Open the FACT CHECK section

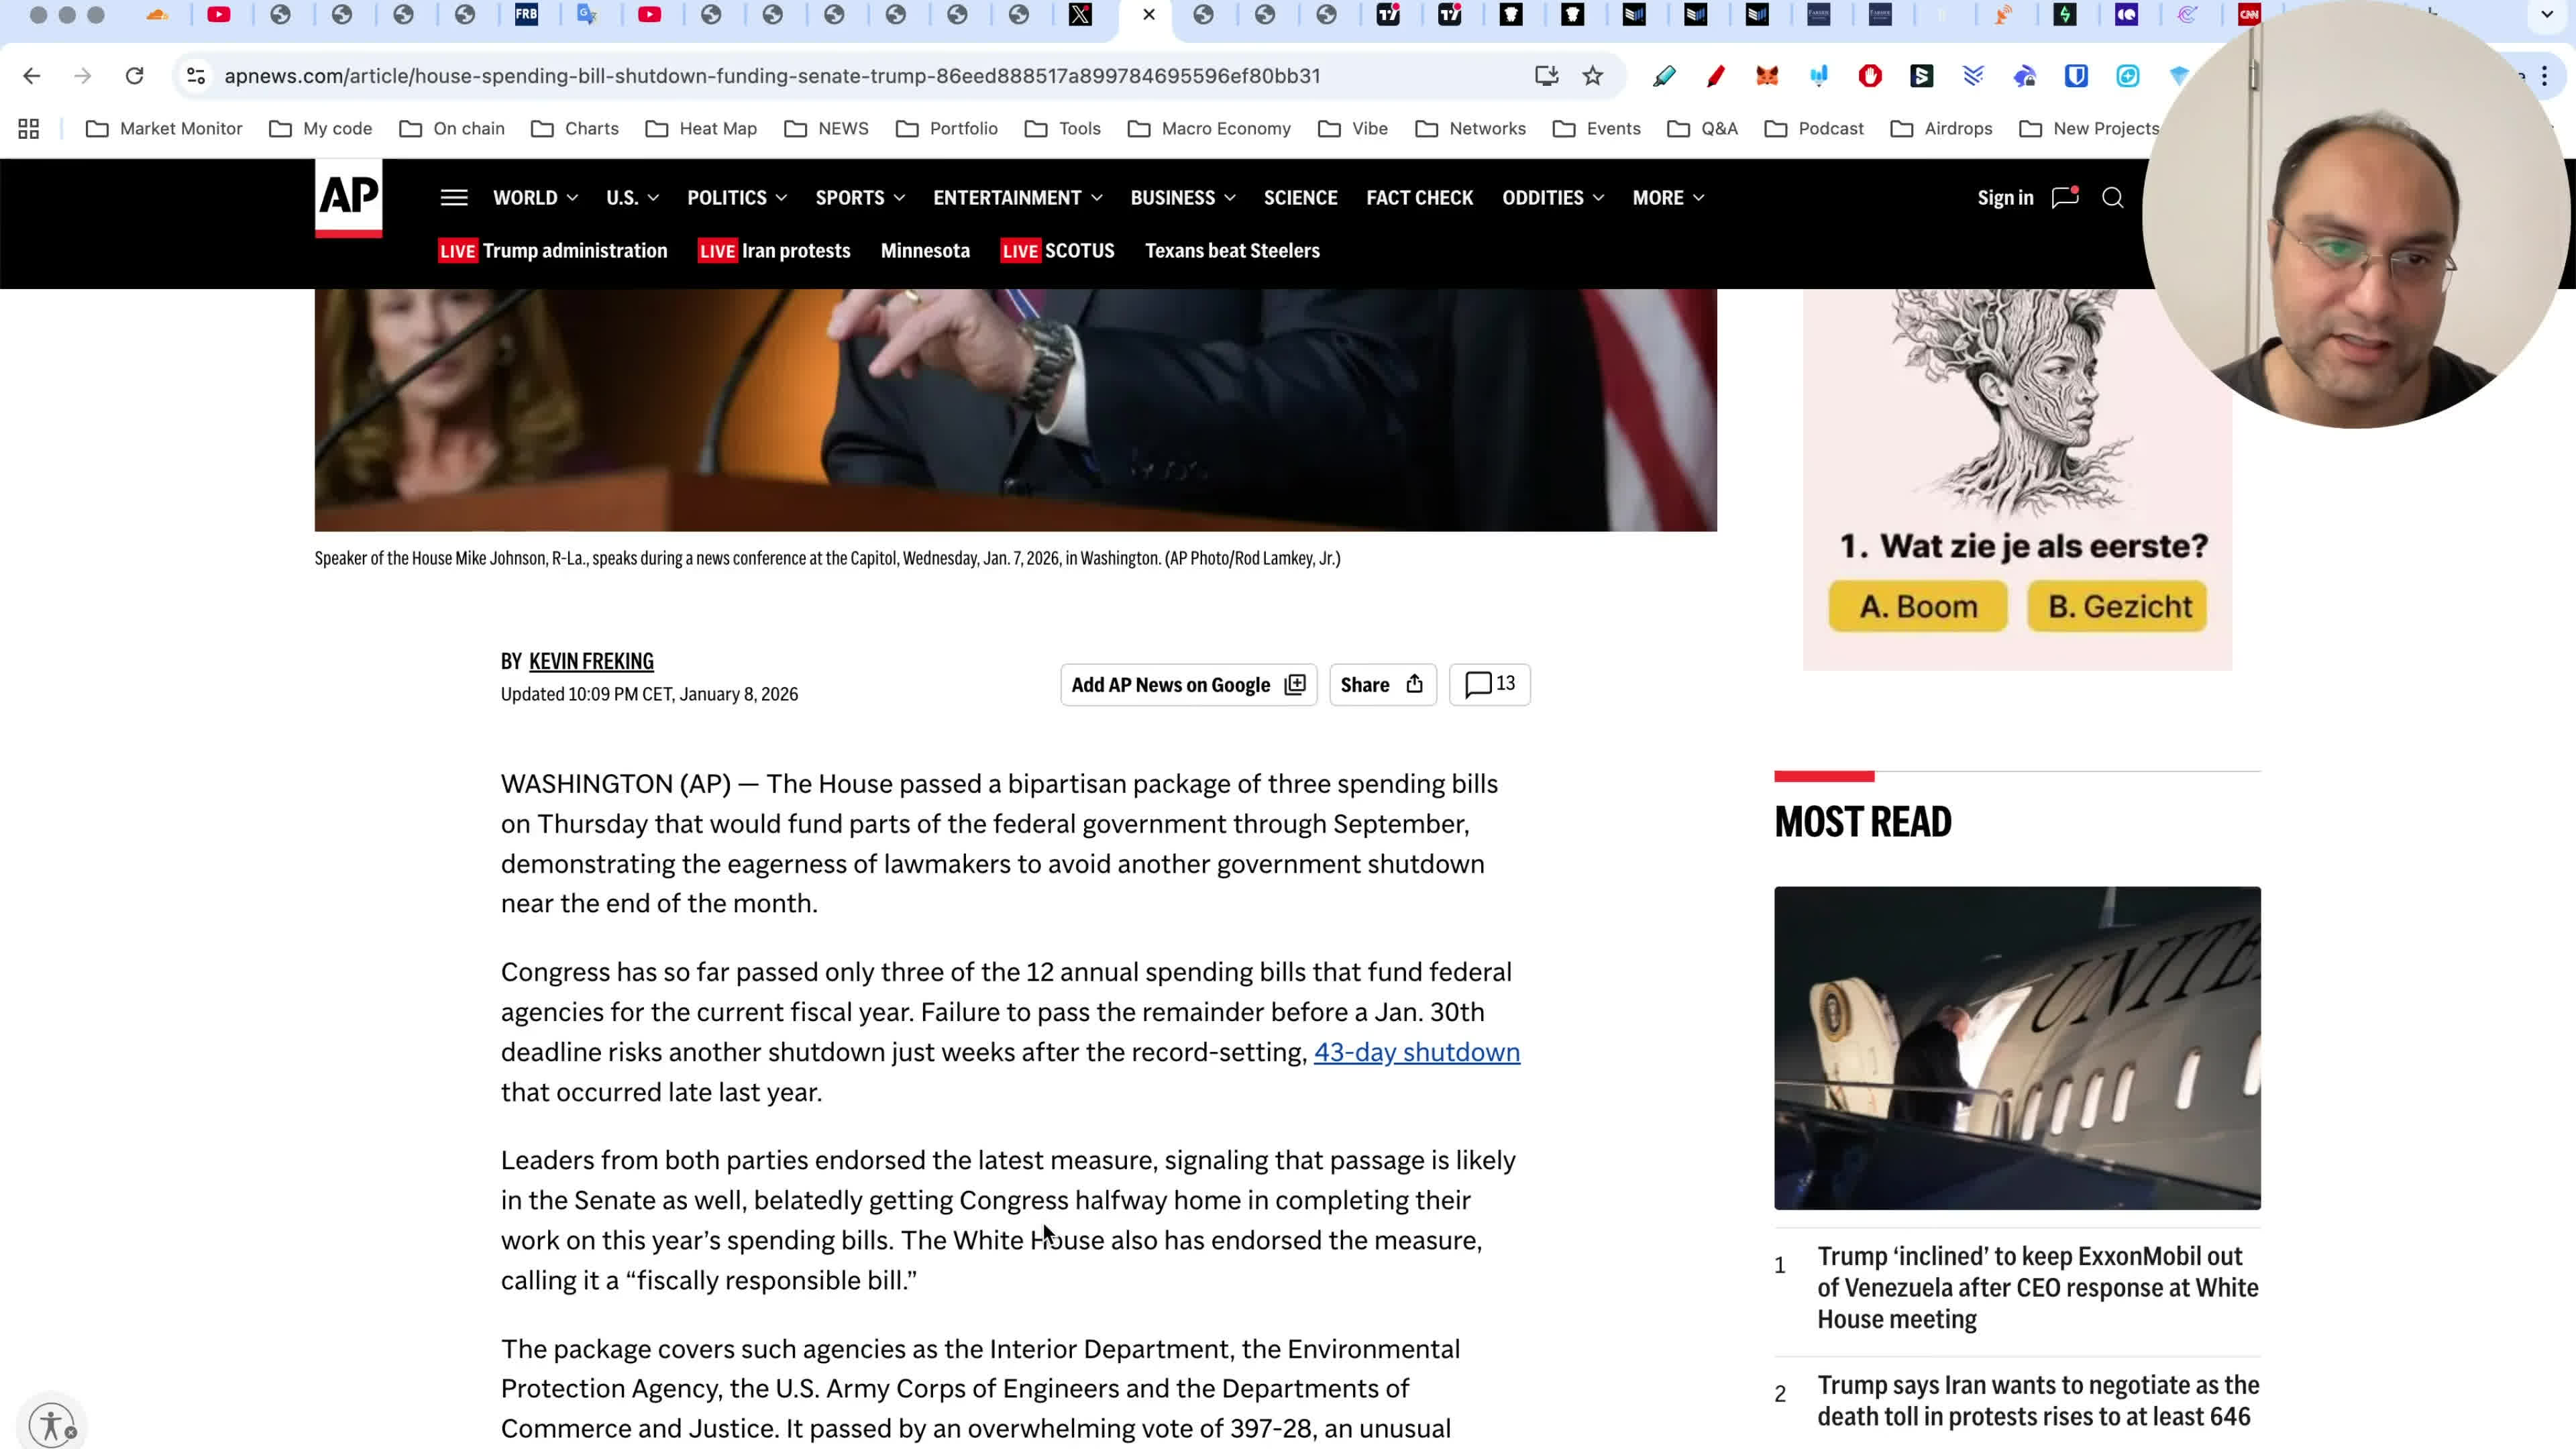(1419, 198)
